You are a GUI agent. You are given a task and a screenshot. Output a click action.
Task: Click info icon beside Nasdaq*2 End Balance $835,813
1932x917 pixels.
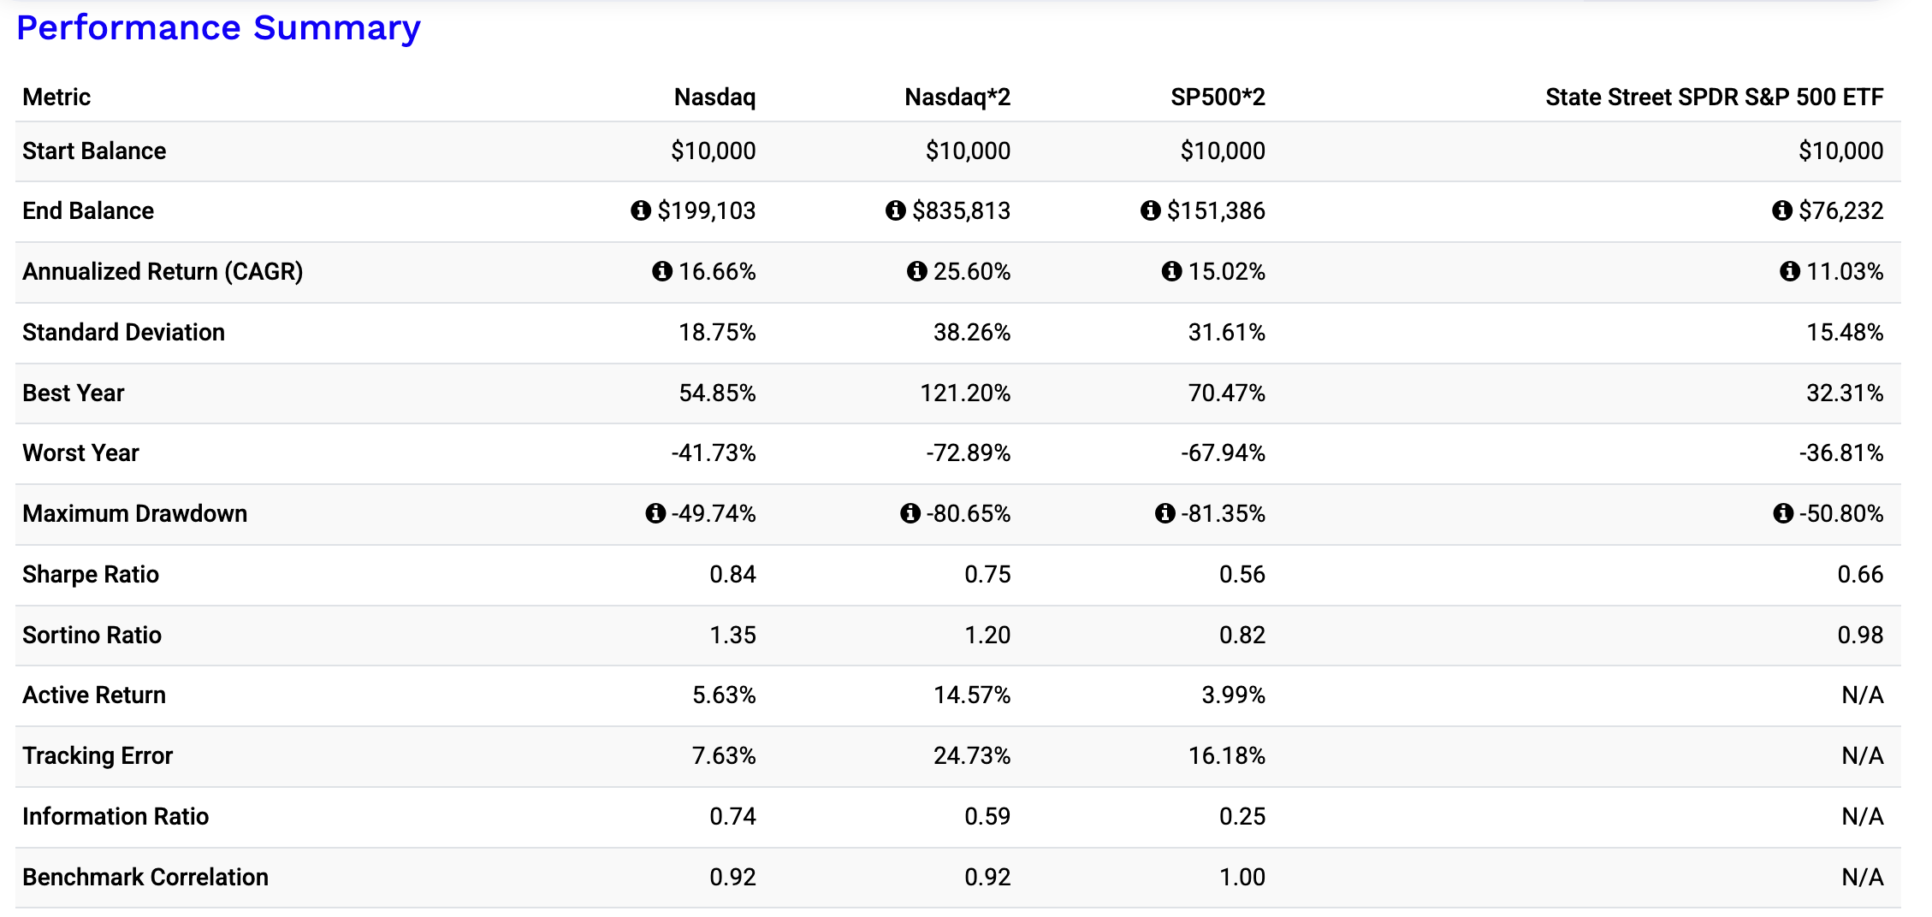click(x=896, y=210)
